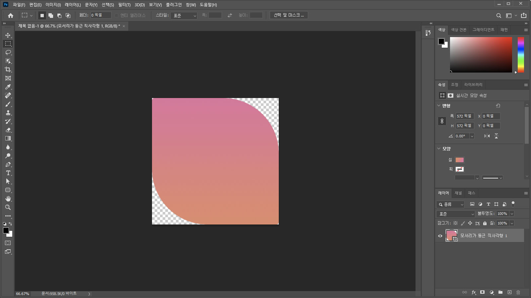Screen dimensions: 531x298
Task: Create new layer icon in Layers panel
Action: coord(509,292)
